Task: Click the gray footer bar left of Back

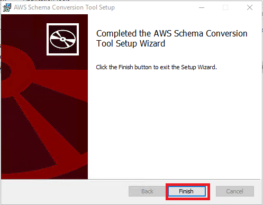Action: [65, 192]
